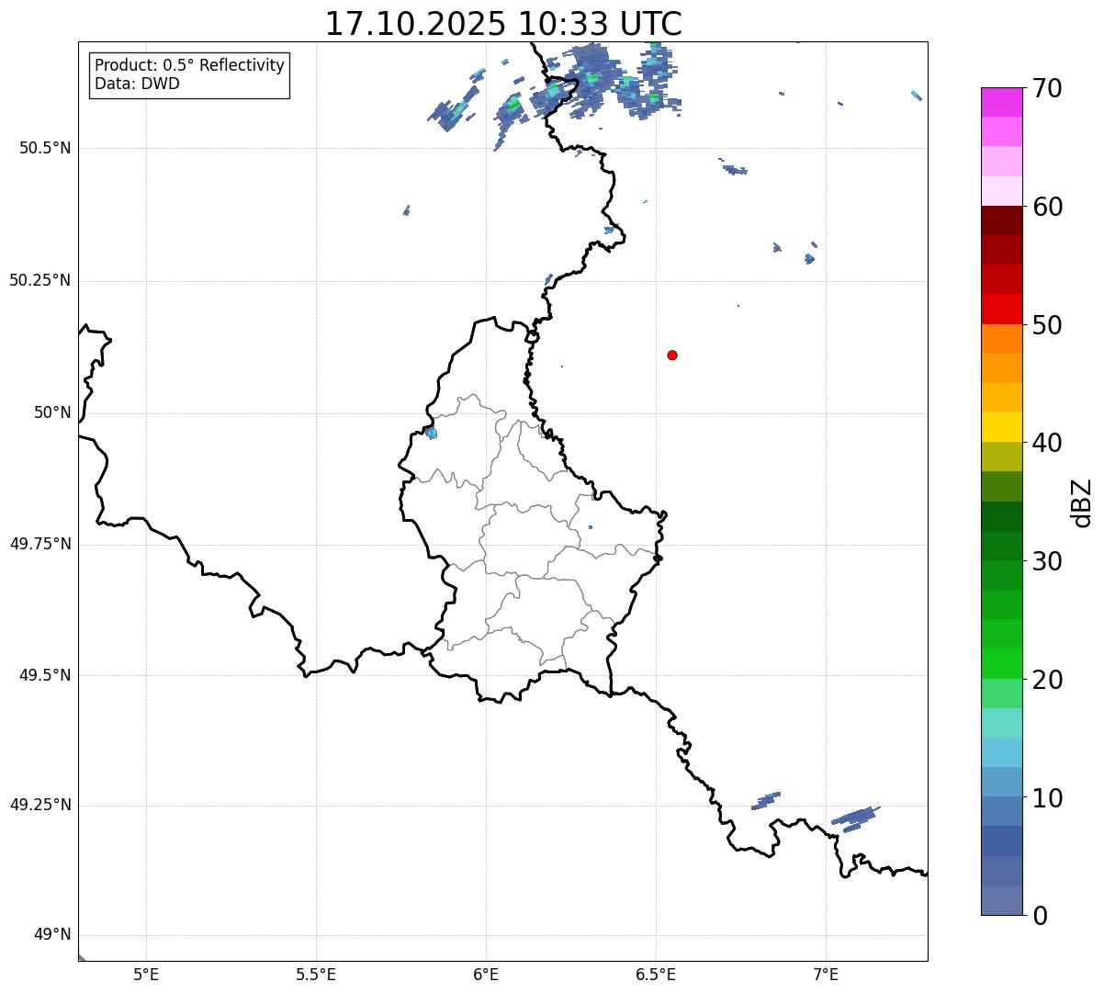The height and width of the screenshot is (993, 1104).
Task: Click the isolated echo near 50.4°N 5.75°E
Action: 406,210
